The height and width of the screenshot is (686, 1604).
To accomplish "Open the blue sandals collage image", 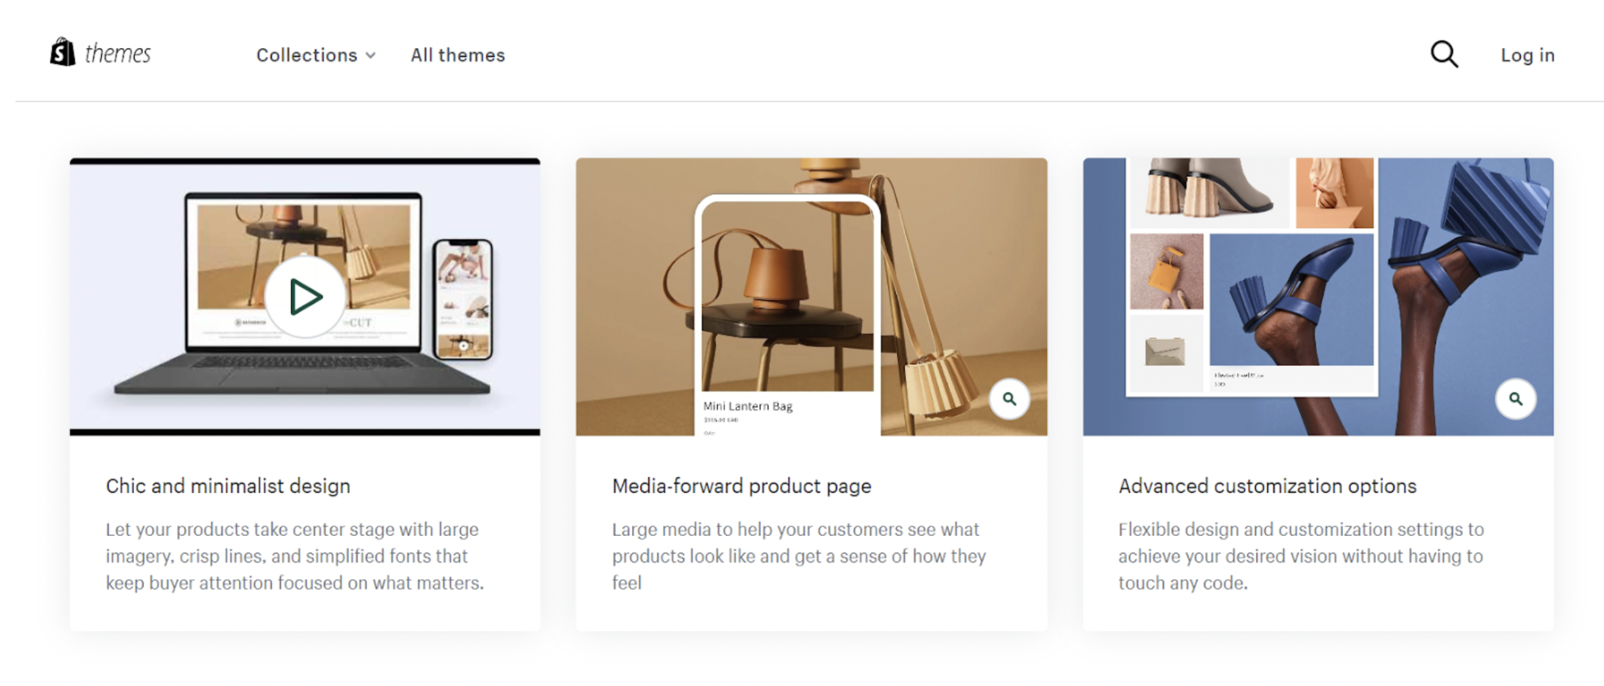I will pyautogui.click(x=1318, y=297).
